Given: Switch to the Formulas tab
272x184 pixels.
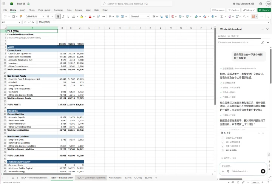Looking at the screenshot, I should point(59,10).
